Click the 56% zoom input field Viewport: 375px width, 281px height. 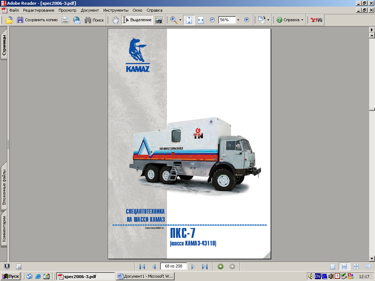227,20
